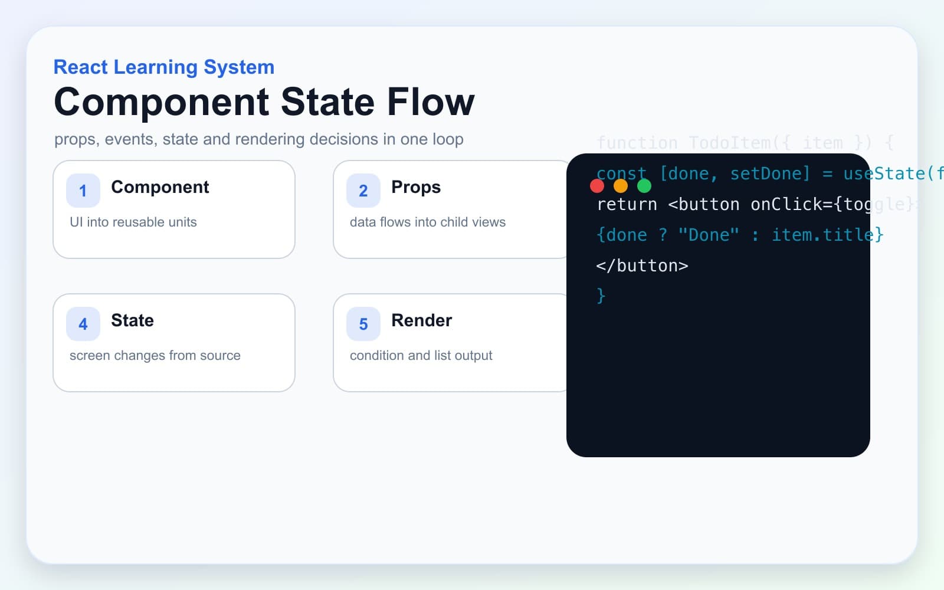This screenshot has width=944, height=590.
Task: Click the orange dot in the code window
Action: [x=621, y=186]
